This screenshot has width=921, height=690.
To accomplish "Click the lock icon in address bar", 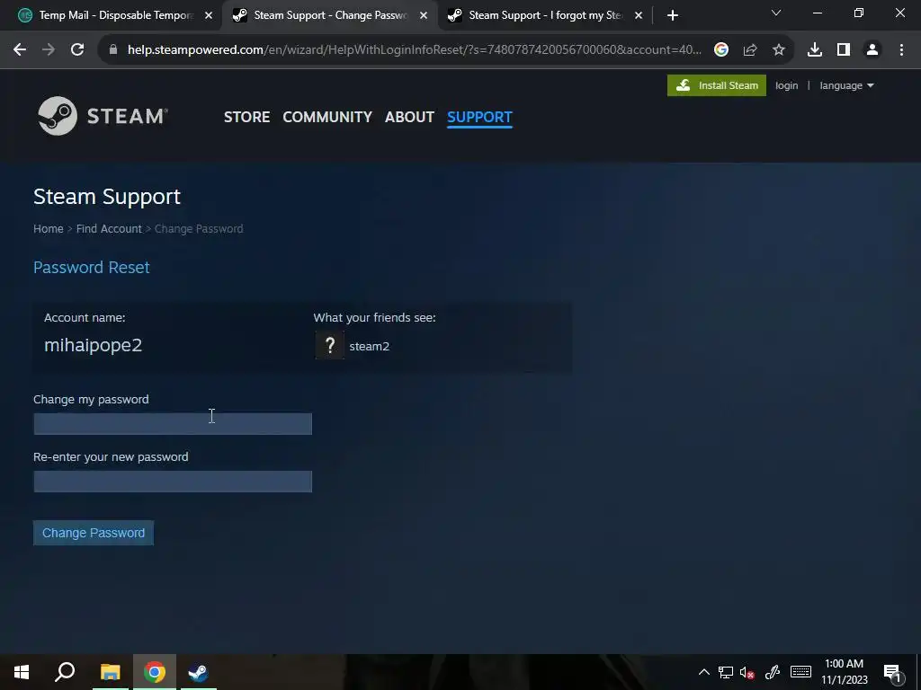I will (x=113, y=50).
